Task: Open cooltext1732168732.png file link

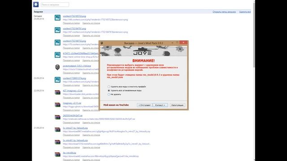Action: (x=74, y=41)
